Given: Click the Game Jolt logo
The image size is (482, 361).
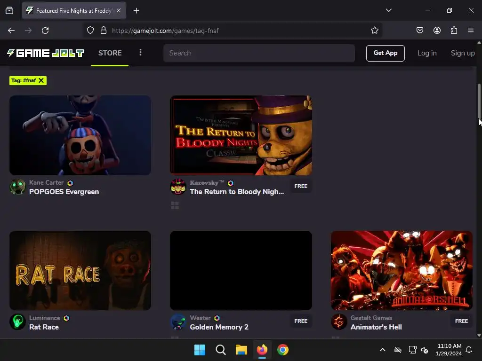Looking at the screenshot, I should click(x=46, y=53).
